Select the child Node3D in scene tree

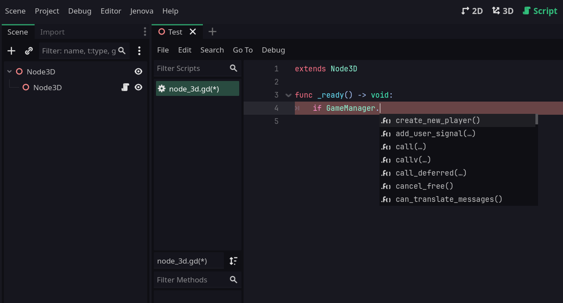point(47,87)
